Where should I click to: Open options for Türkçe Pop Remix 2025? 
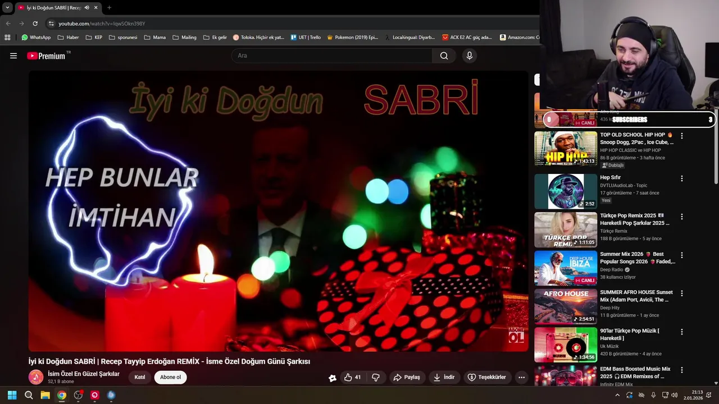682,217
